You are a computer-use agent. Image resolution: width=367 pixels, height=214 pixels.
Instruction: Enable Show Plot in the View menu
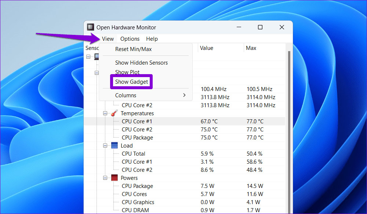[127, 72]
